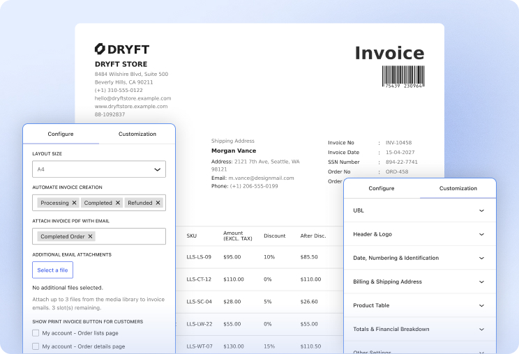Click the DRYFT logo on the invoice
Screen dimensions: 519x354
pyautogui.click(x=122, y=49)
